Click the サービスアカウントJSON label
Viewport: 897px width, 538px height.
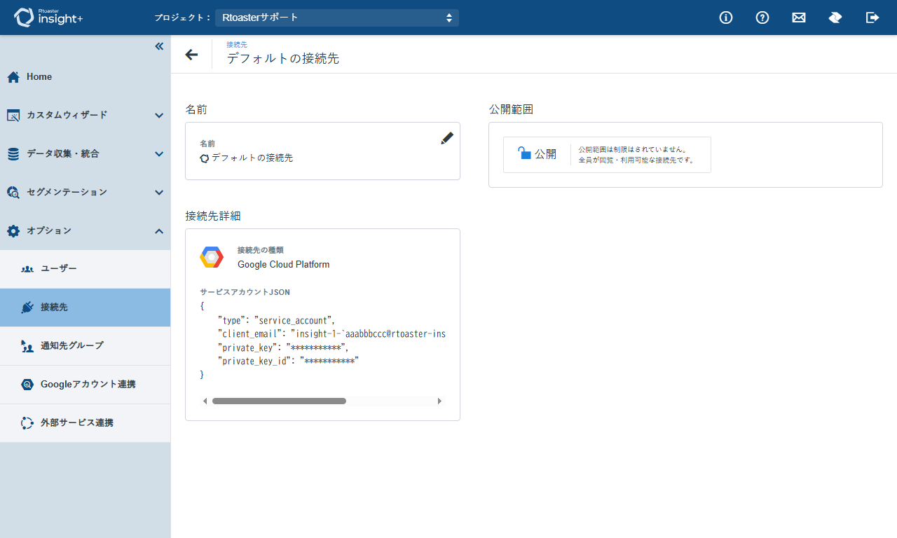(245, 292)
